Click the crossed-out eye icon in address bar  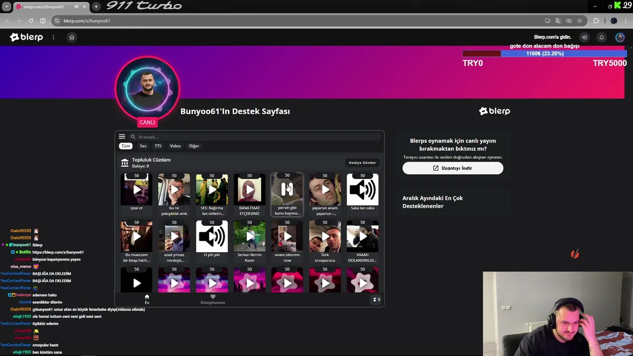569,21
